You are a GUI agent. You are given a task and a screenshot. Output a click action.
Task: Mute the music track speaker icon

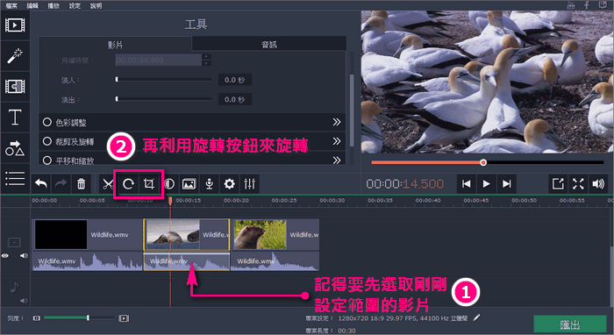pyautogui.click(x=24, y=301)
